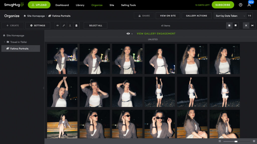Screen dimensions: 257x144
Task: Open the Site menu
Action: pos(112,5)
